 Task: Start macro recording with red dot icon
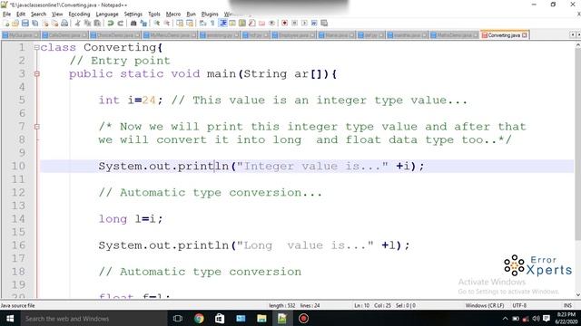pyautogui.click(x=284, y=23)
